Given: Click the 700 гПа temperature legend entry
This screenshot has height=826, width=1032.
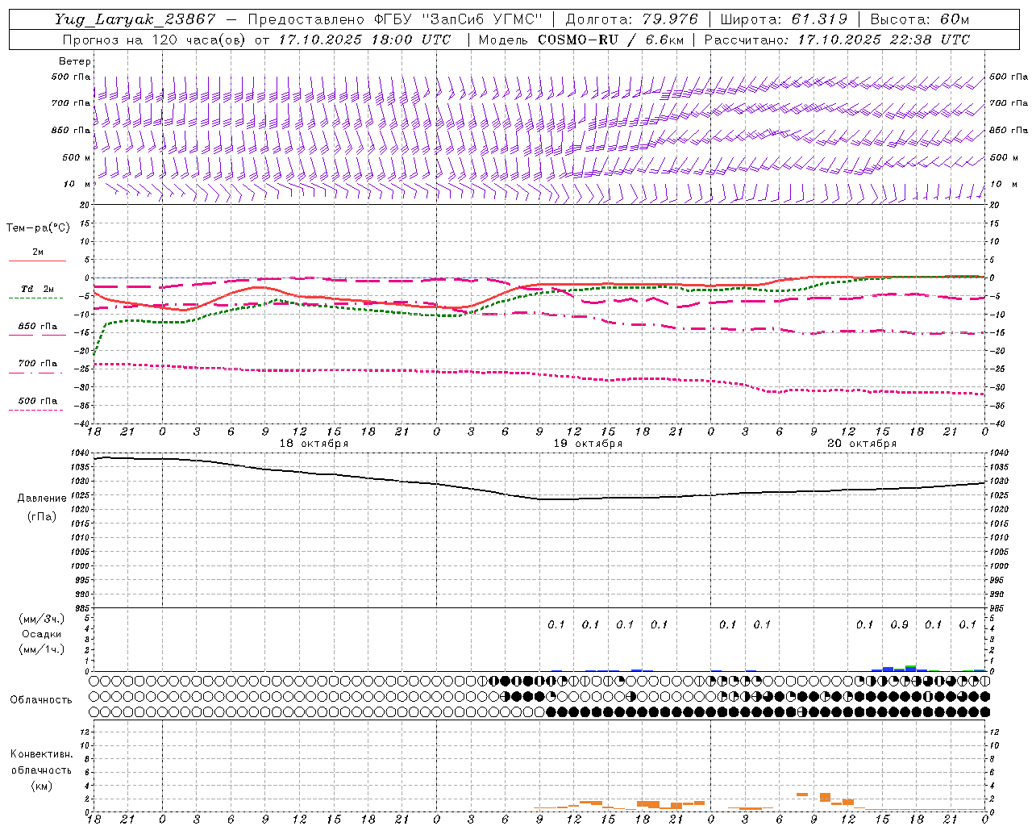Looking at the screenshot, I should pyautogui.click(x=38, y=364).
